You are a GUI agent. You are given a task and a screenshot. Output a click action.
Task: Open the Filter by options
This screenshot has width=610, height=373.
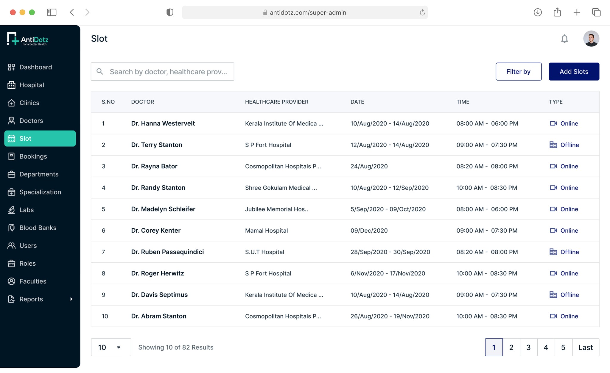point(518,72)
